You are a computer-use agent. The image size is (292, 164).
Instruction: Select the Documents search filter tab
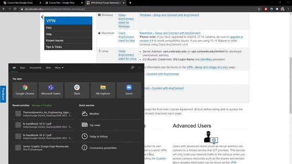point(36,68)
